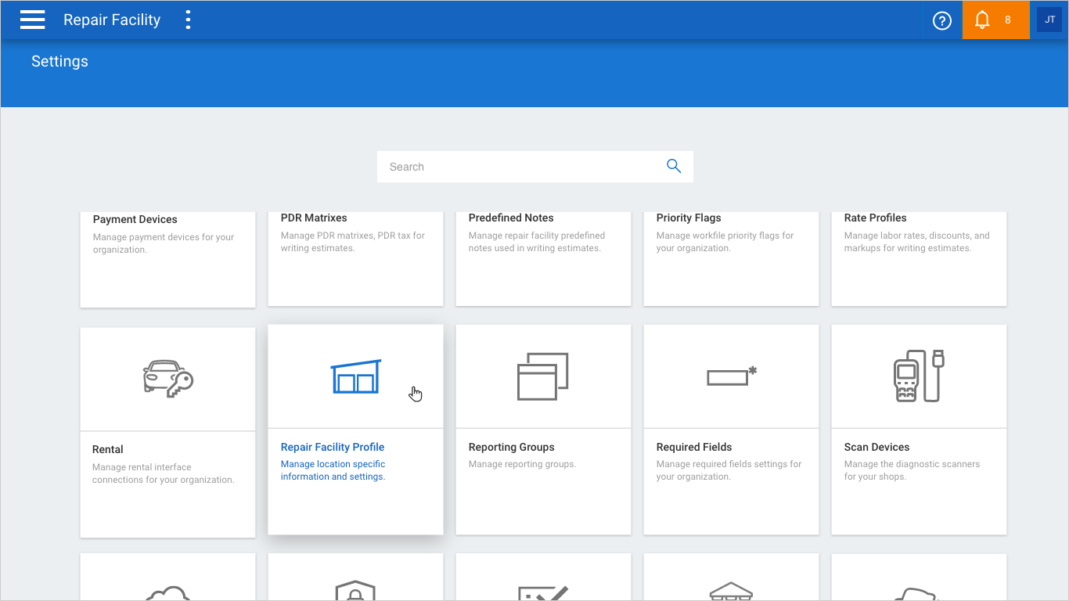Open the Priority Flags settings card
1069x601 pixels.
pyautogui.click(x=731, y=257)
